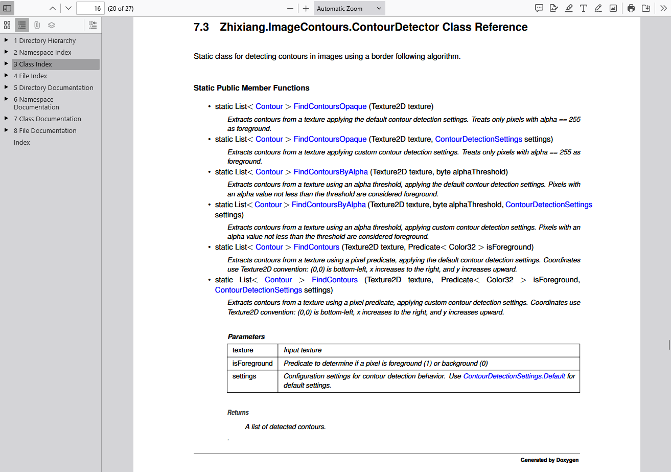The image size is (671, 472).
Task: Click the page number input field
Action: (x=90, y=8)
